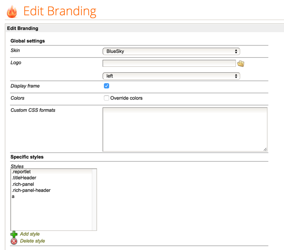Image resolution: width=284 pixels, height=250 pixels.
Task: Click the CSS textarea resize handle
Action: (x=265, y=149)
